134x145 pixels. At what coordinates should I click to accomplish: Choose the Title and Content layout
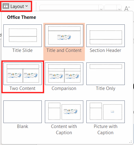tap(64, 36)
